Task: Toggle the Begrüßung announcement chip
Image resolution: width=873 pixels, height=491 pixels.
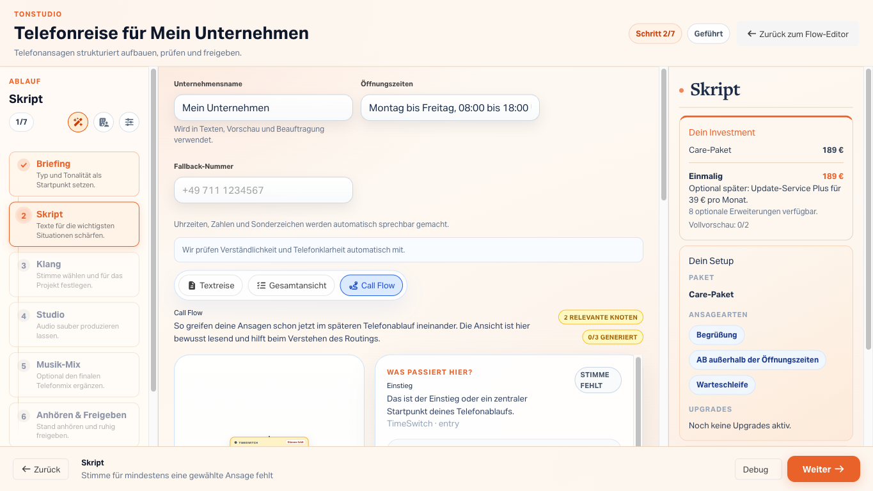Action: pyautogui.click(x=716, y=334)
